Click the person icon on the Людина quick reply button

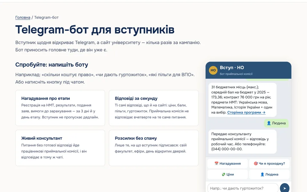pos(262,174)
